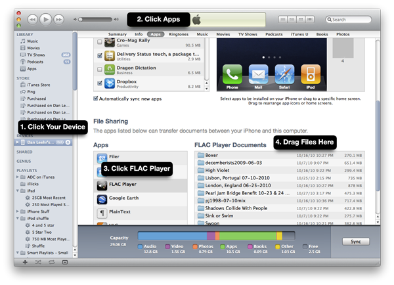
Task: Switch to the Movies tab
Action: (223, 34)
